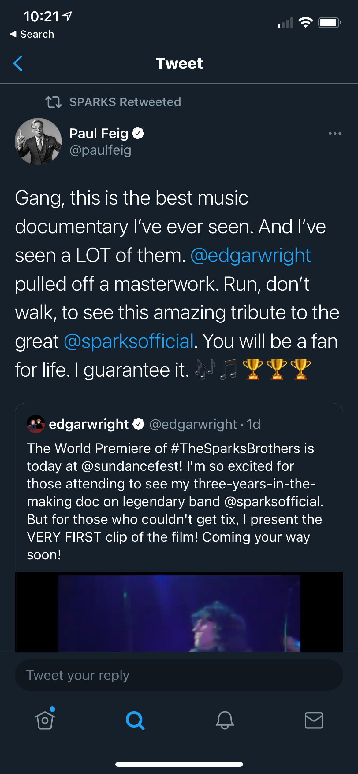Tap Paul Feig's verified badge icon
This screenshot has width=358, height=774.
[x=138, y=133]
